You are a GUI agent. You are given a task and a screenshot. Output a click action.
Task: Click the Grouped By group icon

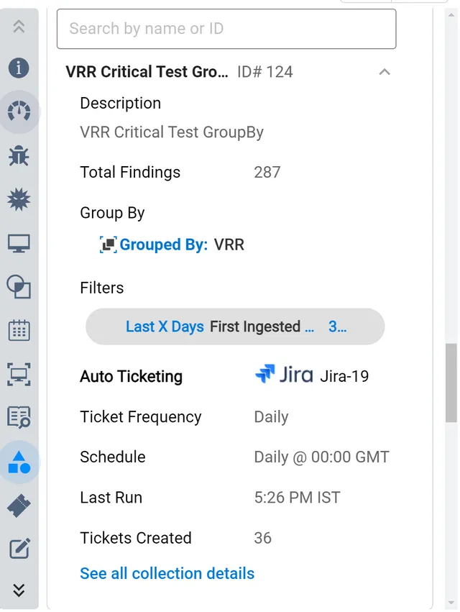(108, 245)
